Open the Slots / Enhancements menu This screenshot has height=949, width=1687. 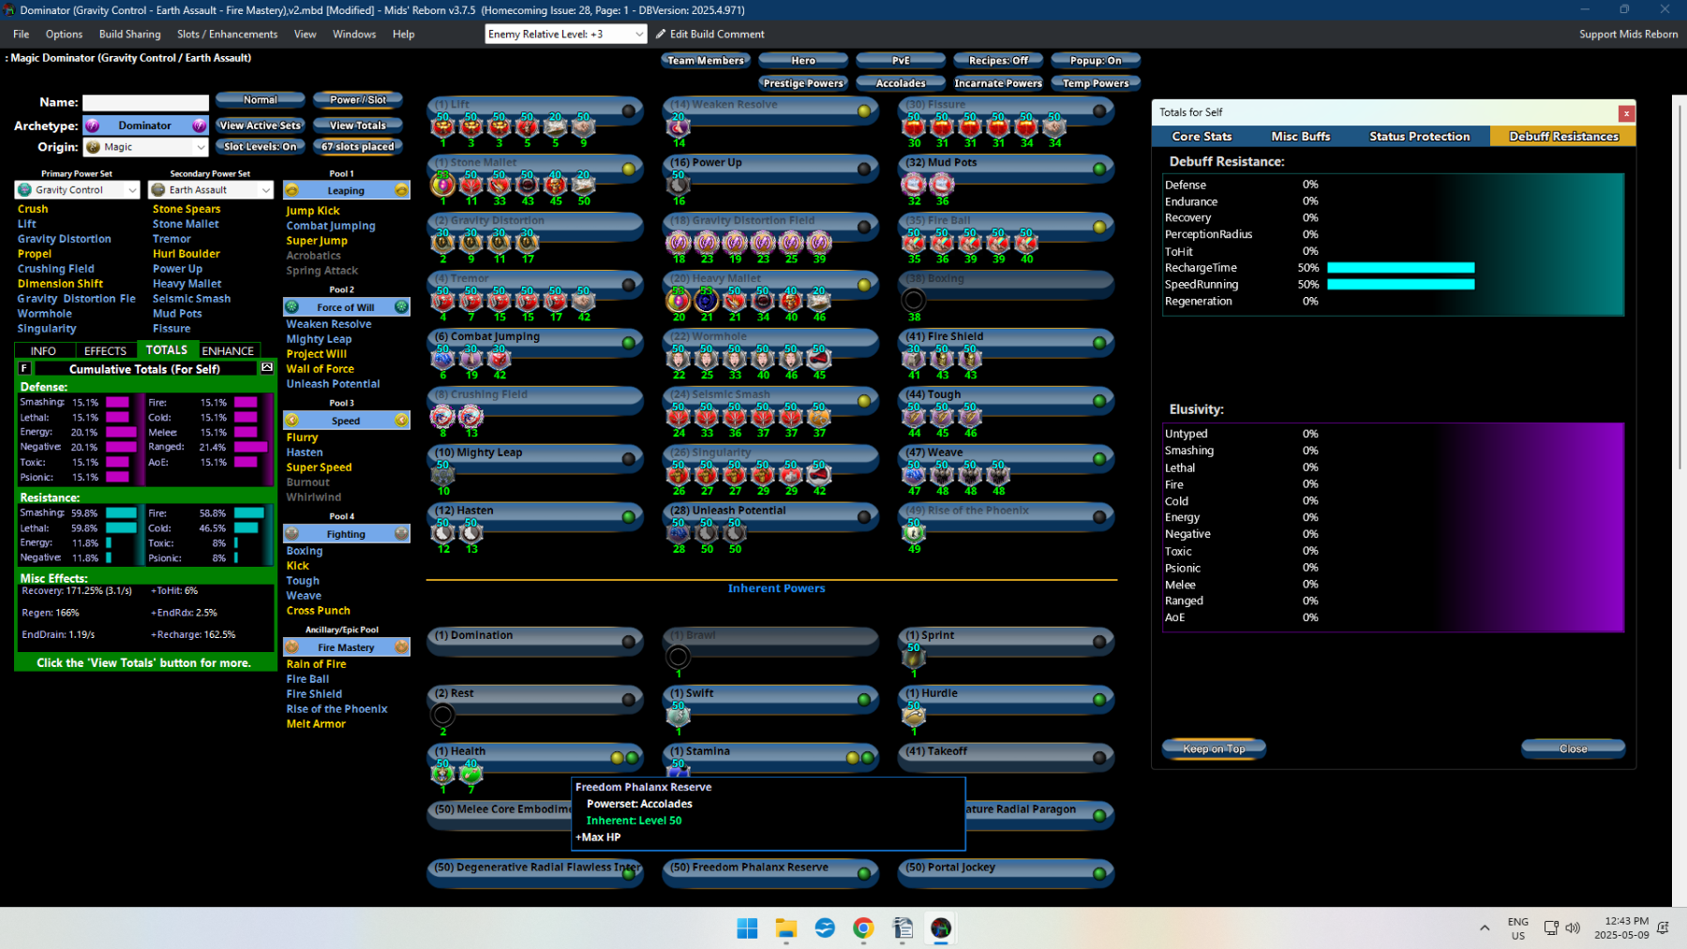pyautogui.click(x=227, y=34)
